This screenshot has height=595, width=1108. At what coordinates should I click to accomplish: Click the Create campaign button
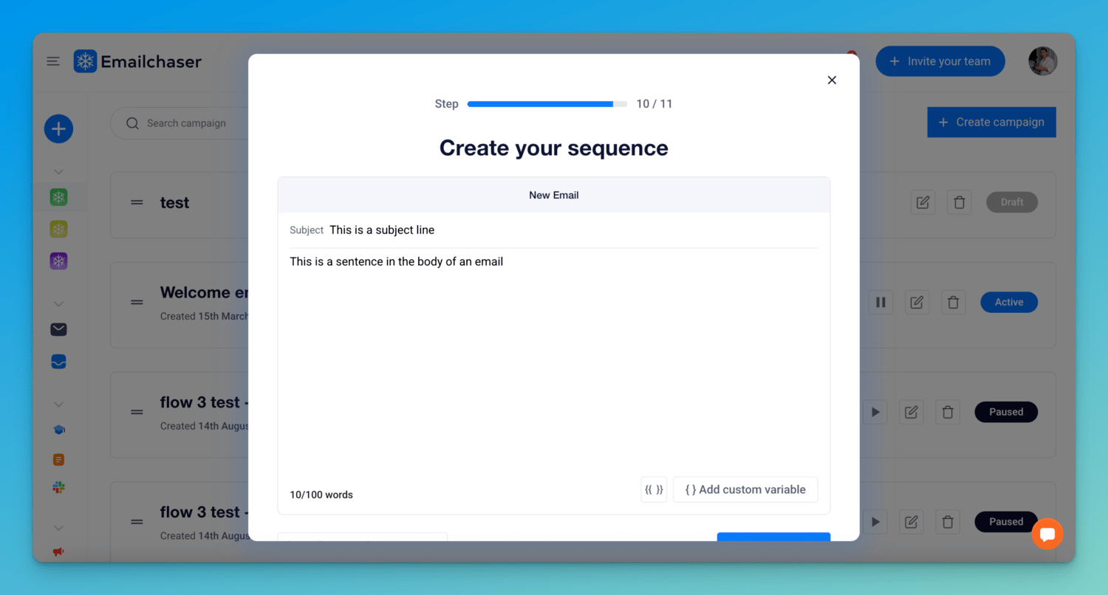coord(991,123)
